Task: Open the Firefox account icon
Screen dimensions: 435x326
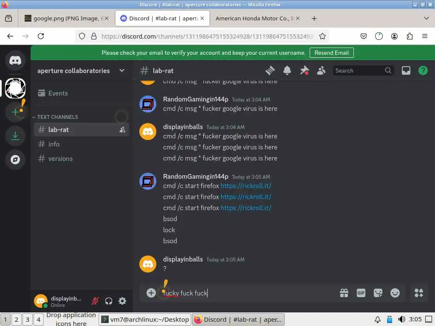Action: (394, 37)
